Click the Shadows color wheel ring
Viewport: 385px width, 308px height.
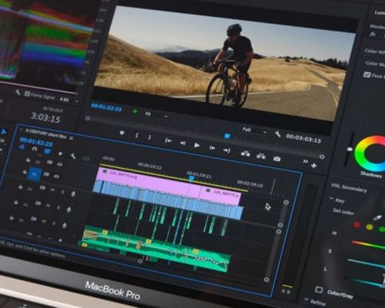(x=371, y=153)
